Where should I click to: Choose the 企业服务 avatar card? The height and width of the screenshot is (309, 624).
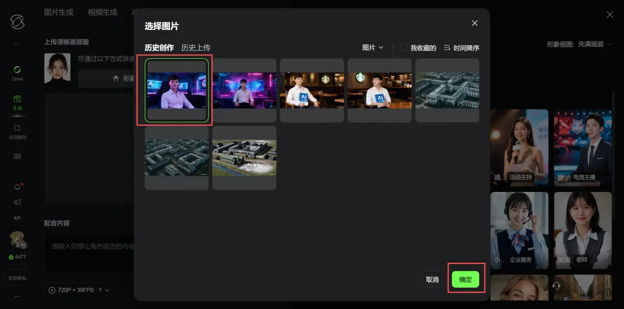point(519,231)
